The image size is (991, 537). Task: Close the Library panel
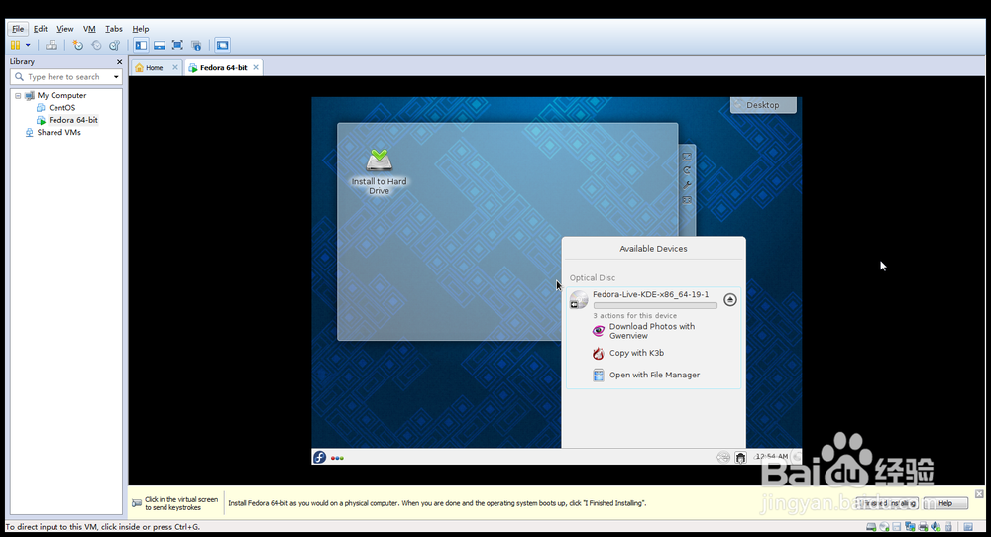tap(119, 61)
